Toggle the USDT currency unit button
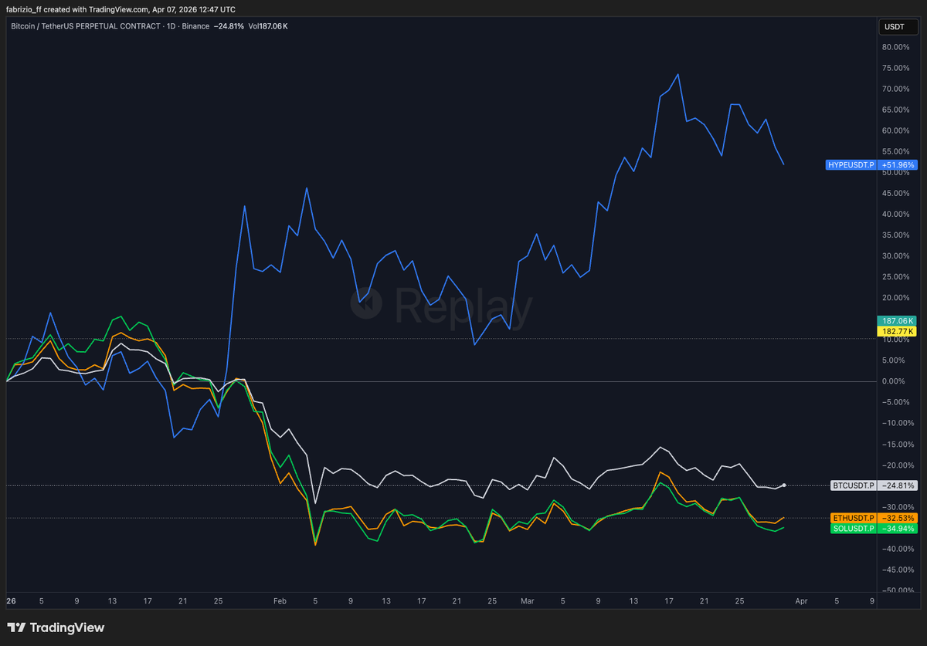Viewport: 927px width, 646px height. click(898, 26)
